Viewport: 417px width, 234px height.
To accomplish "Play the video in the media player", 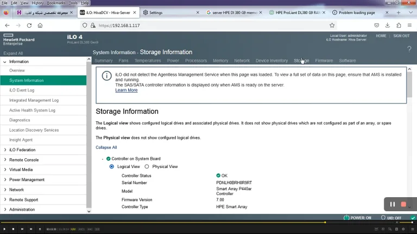I will [4, 229].
